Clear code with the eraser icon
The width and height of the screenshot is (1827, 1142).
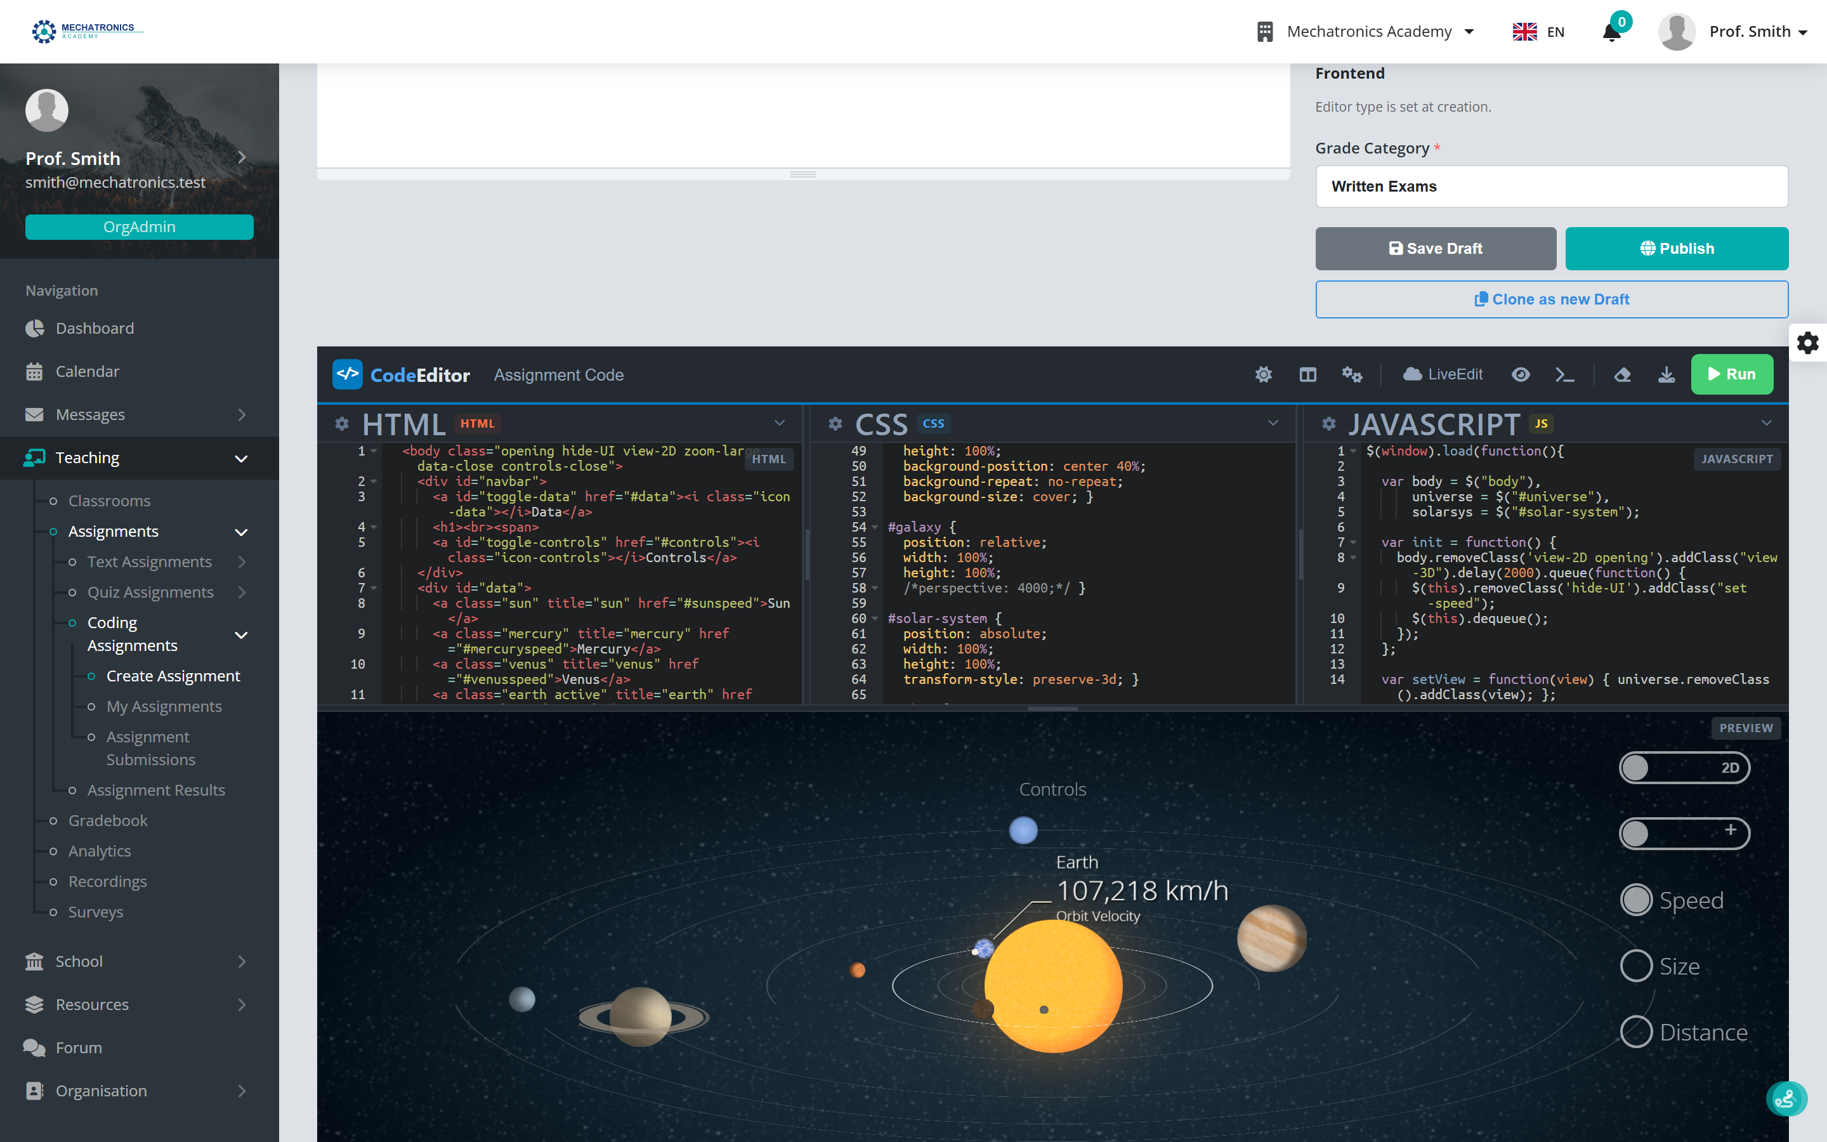[1622, 374]
